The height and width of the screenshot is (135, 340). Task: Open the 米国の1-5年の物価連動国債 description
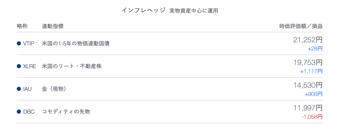[76, 44]
